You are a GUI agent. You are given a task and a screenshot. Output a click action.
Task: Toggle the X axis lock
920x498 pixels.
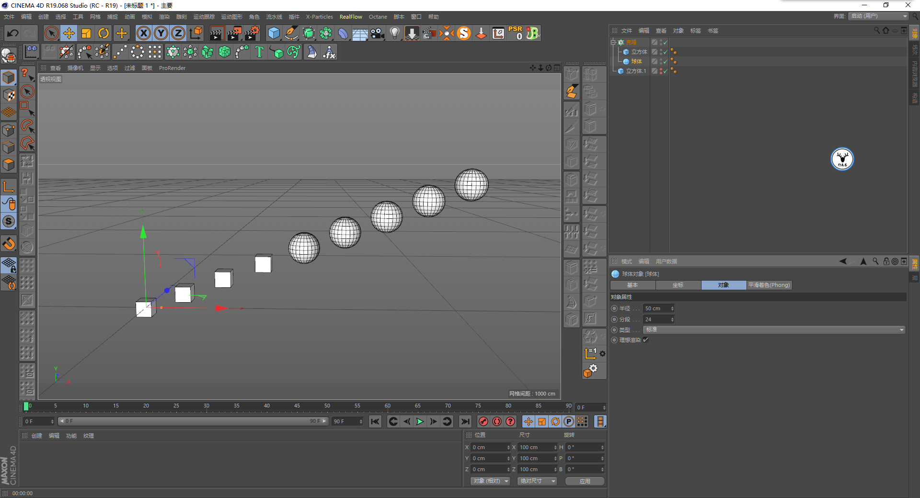tap(143, 34)
